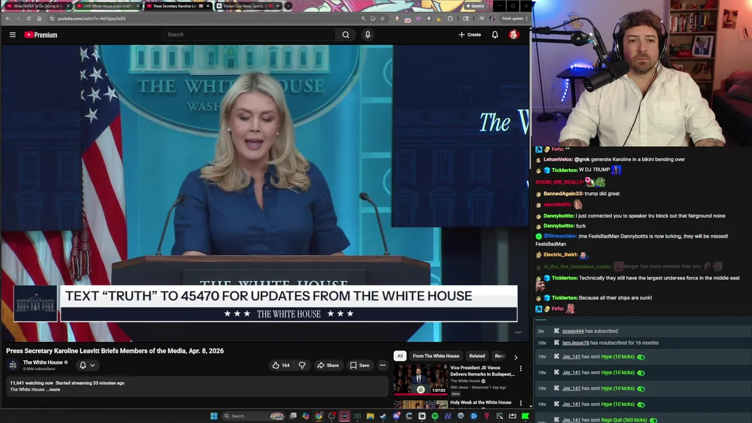Open a new browser tab

(288, 6)
